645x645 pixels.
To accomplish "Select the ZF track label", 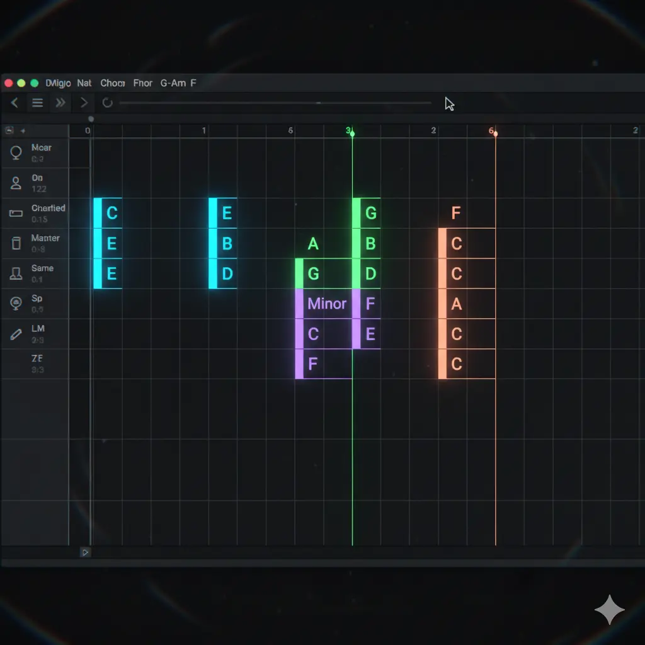I will 37,359.
